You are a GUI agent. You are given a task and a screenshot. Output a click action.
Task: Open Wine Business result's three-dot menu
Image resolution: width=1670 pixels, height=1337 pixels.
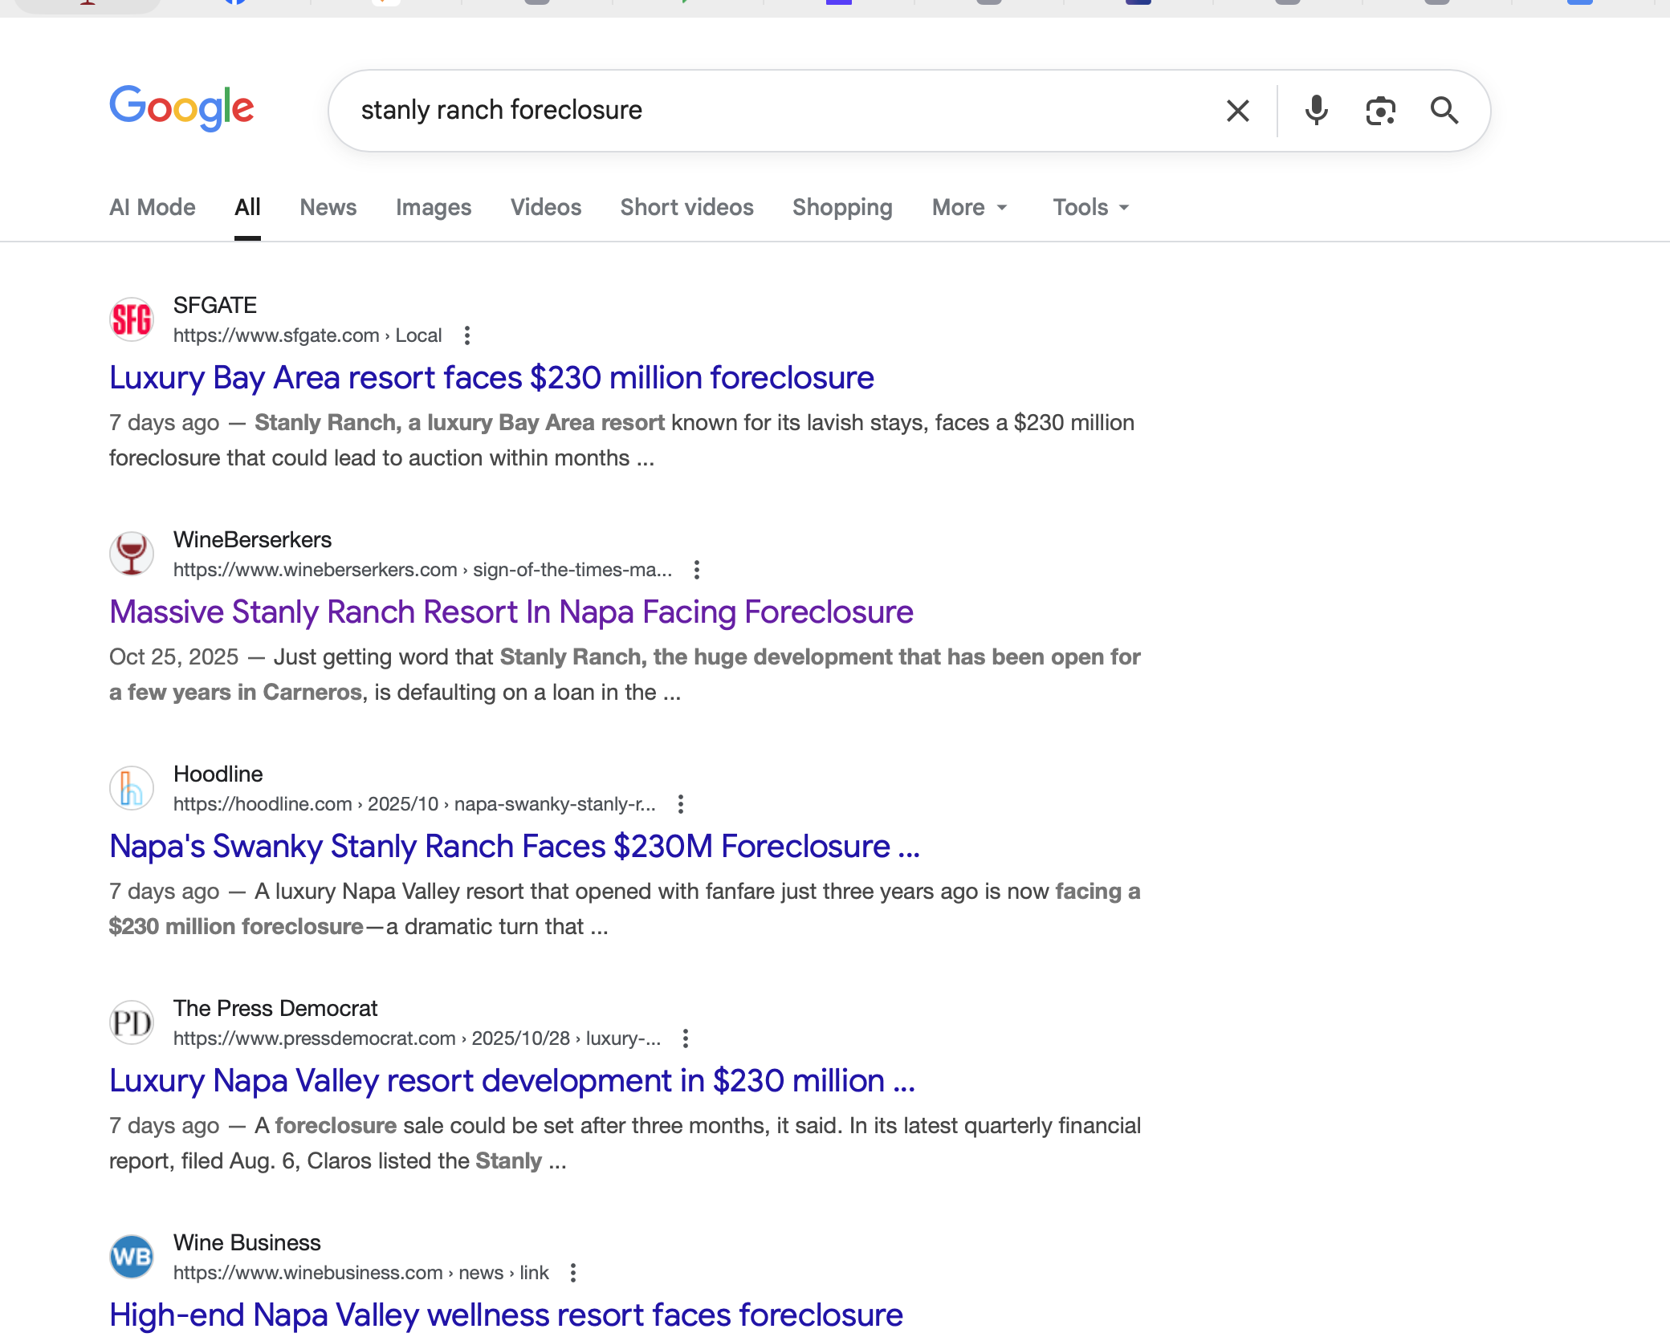(x=573, y=1273)
